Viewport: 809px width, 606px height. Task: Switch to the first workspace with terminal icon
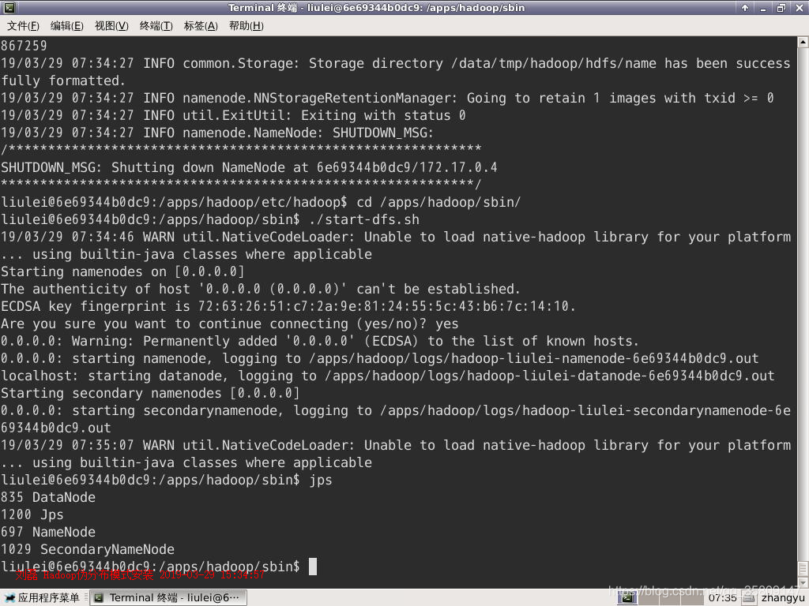click(x=627, y=598)
